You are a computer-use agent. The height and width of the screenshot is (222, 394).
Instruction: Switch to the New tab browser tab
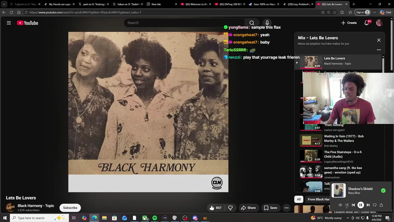pos(162,4)
